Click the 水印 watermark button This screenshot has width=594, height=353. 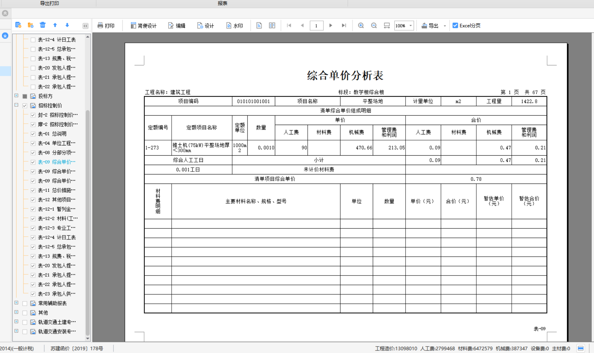tap(235, 25)
